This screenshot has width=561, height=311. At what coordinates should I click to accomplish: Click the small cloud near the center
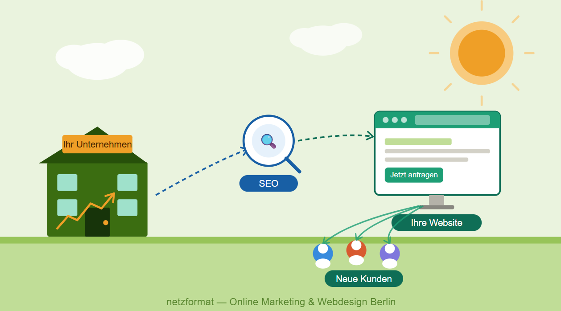pyautogui.click(x=325, y=38)
